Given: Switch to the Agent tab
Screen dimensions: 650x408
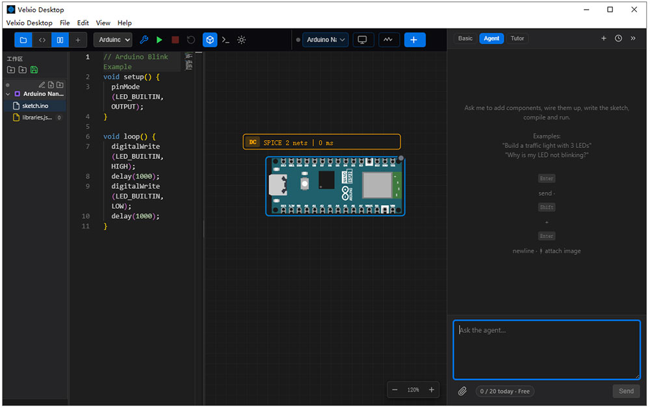Looking at the screenshot, I should tap(491, 38).
